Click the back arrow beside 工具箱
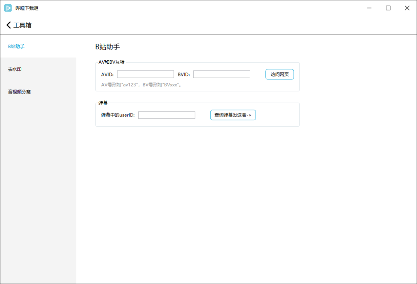Image resolution: width=417 pixels, height=284 pixels. point(8,25)
